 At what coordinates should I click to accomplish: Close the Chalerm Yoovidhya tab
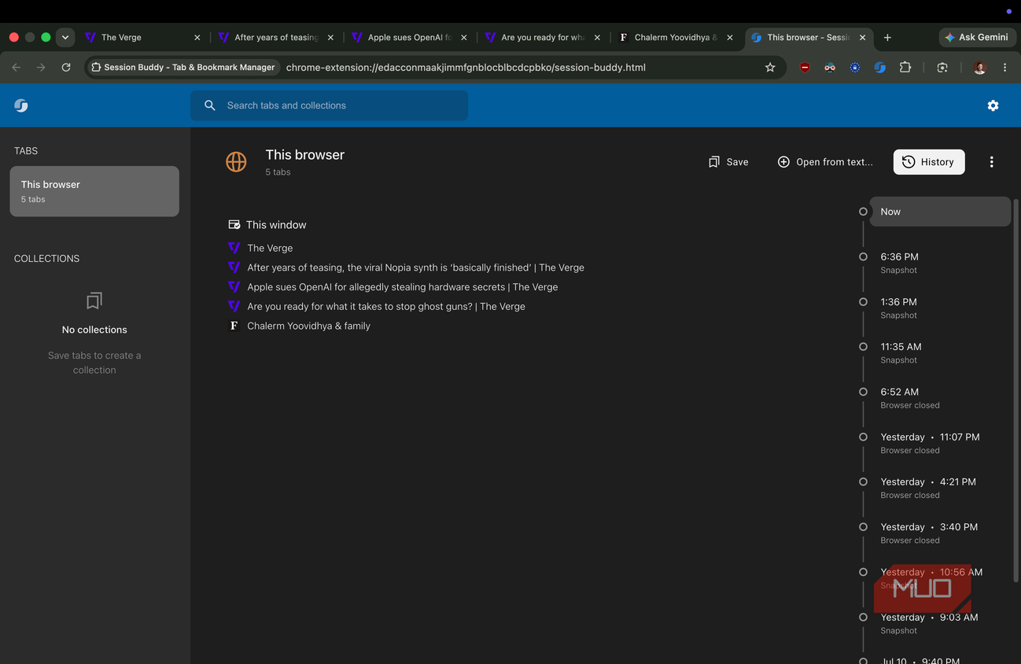729,37
